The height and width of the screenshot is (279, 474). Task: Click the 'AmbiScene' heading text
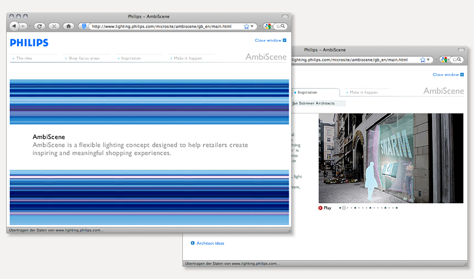point(49,136)
